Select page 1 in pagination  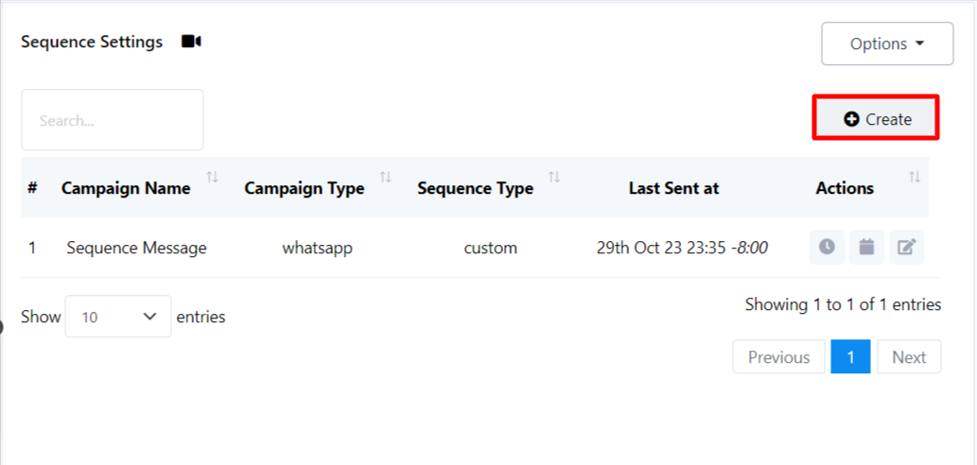[x=850, y=357]
